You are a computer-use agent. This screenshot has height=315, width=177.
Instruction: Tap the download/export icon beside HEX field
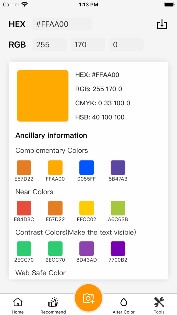pyautogui.click(x=162, y=24)
